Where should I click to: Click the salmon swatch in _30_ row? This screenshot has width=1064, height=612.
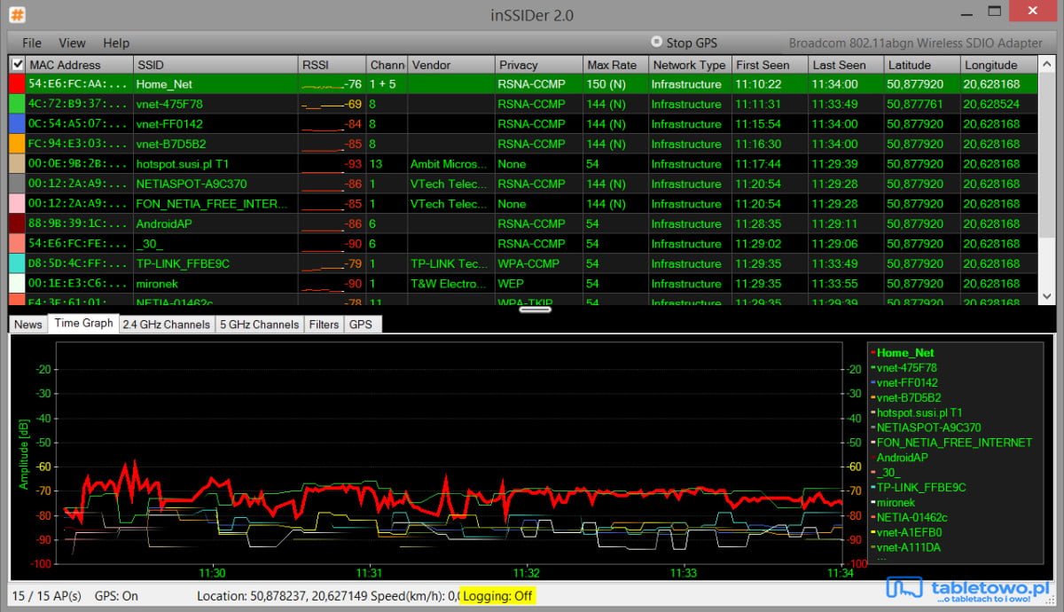17,244
